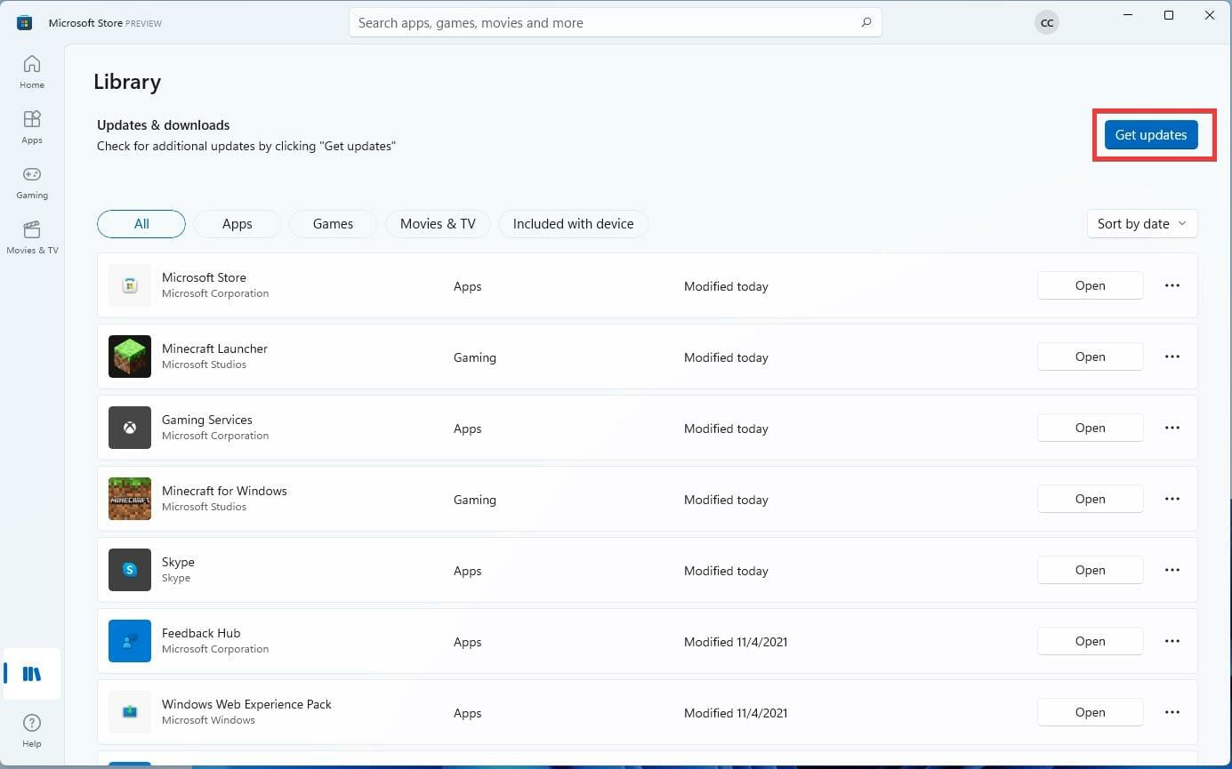Open more options for Feedback Hub
This screenshot has width=1232, height=769.
point(1172,641)
